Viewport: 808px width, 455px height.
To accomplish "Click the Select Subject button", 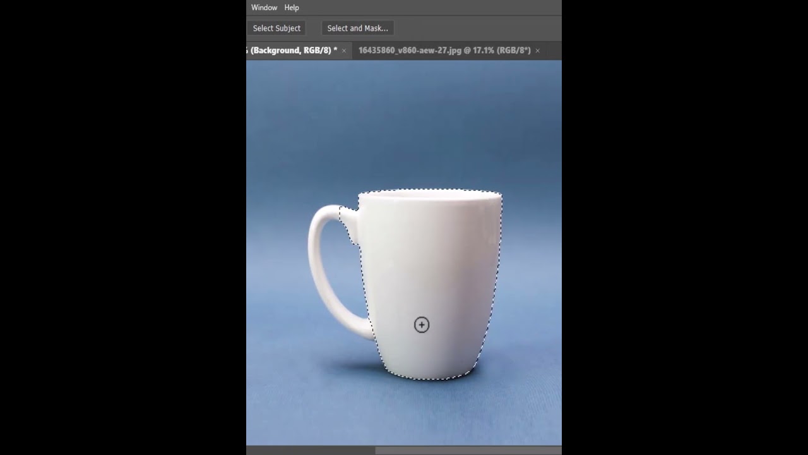I will click(276, 28).
